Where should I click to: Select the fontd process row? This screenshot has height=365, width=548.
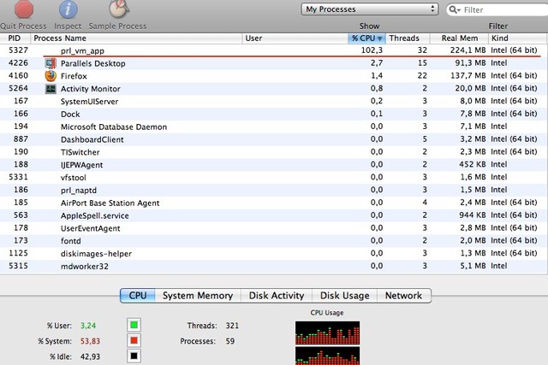click(274, 241)
